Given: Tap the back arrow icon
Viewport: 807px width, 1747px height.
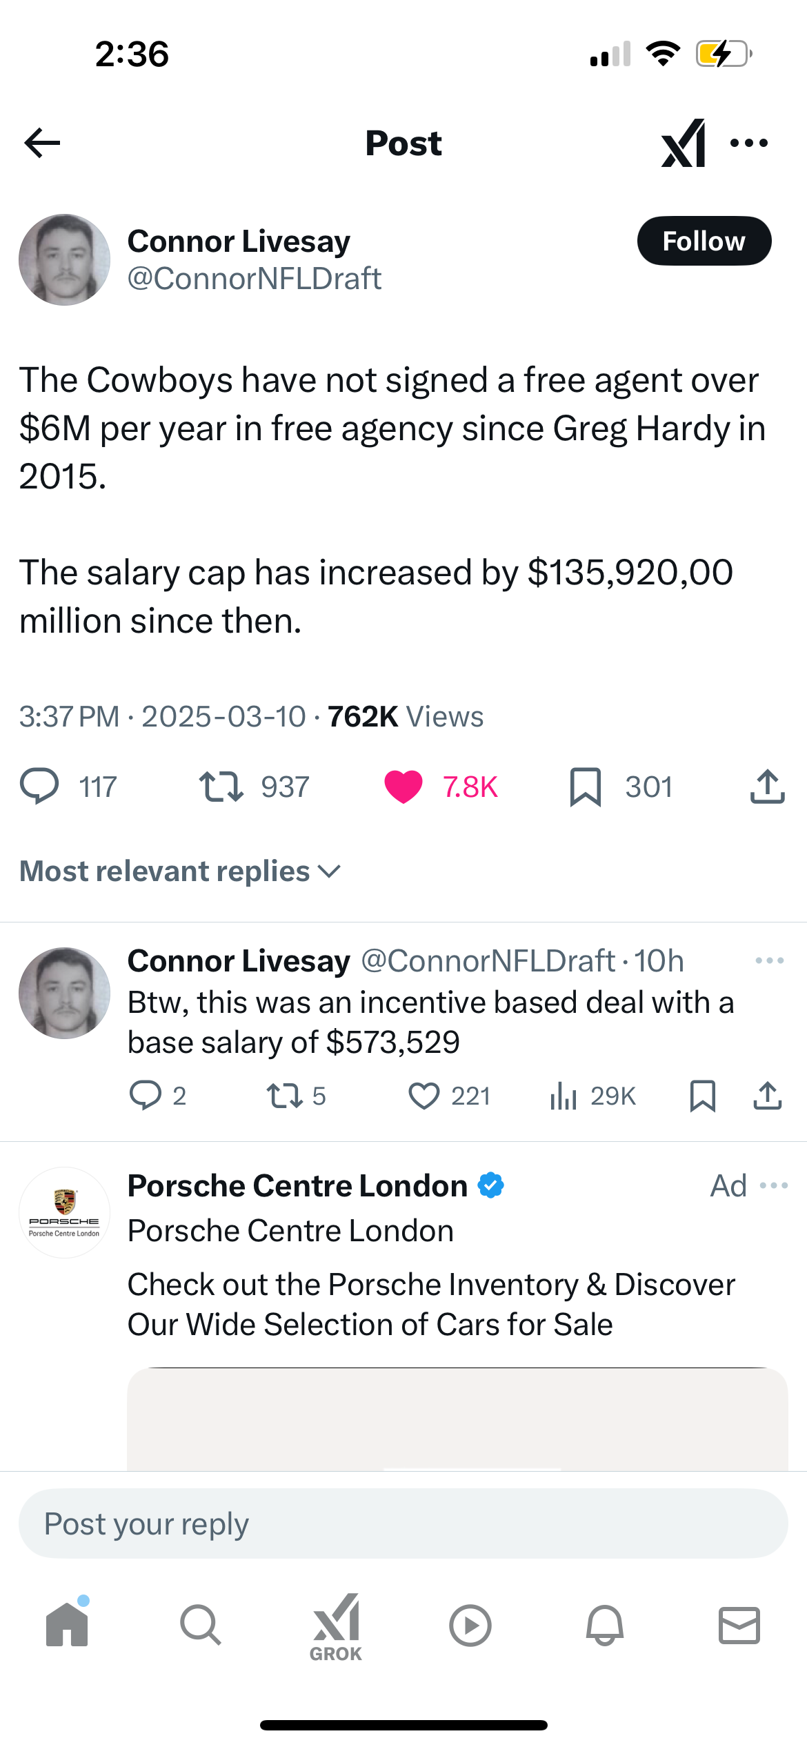Looking at the screenshot, I should pos(42,143).
